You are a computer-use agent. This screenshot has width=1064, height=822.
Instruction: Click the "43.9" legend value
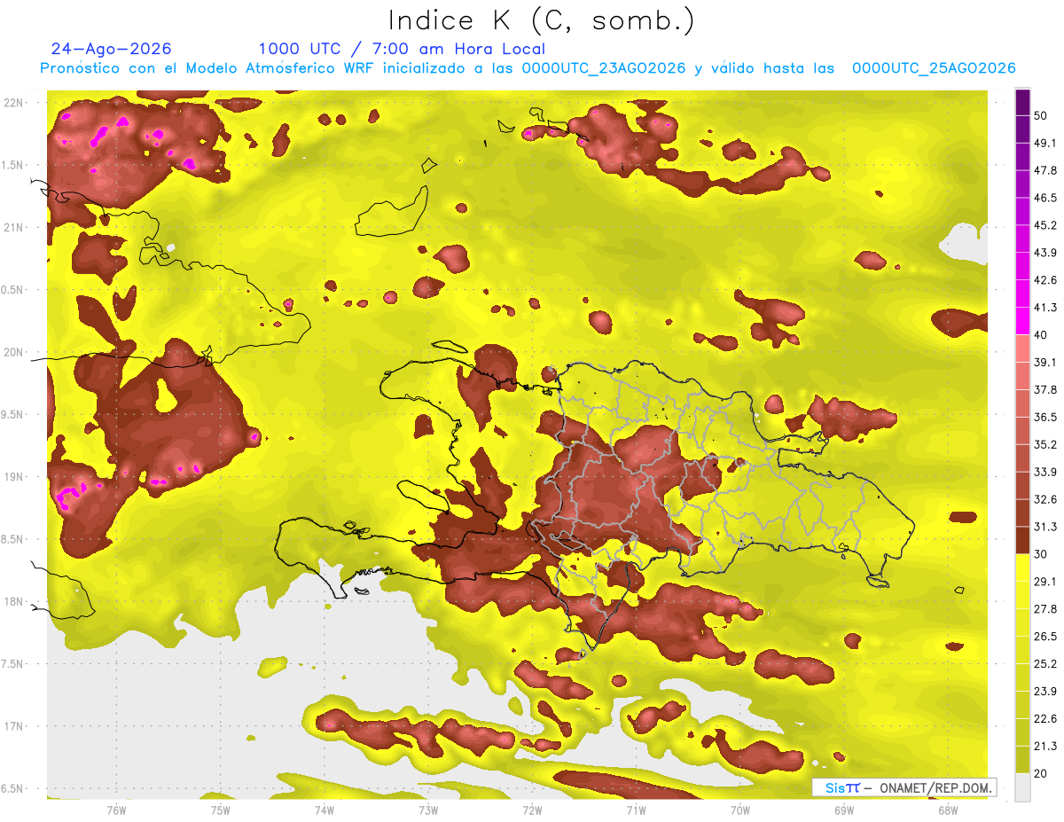pos(1045,253)
